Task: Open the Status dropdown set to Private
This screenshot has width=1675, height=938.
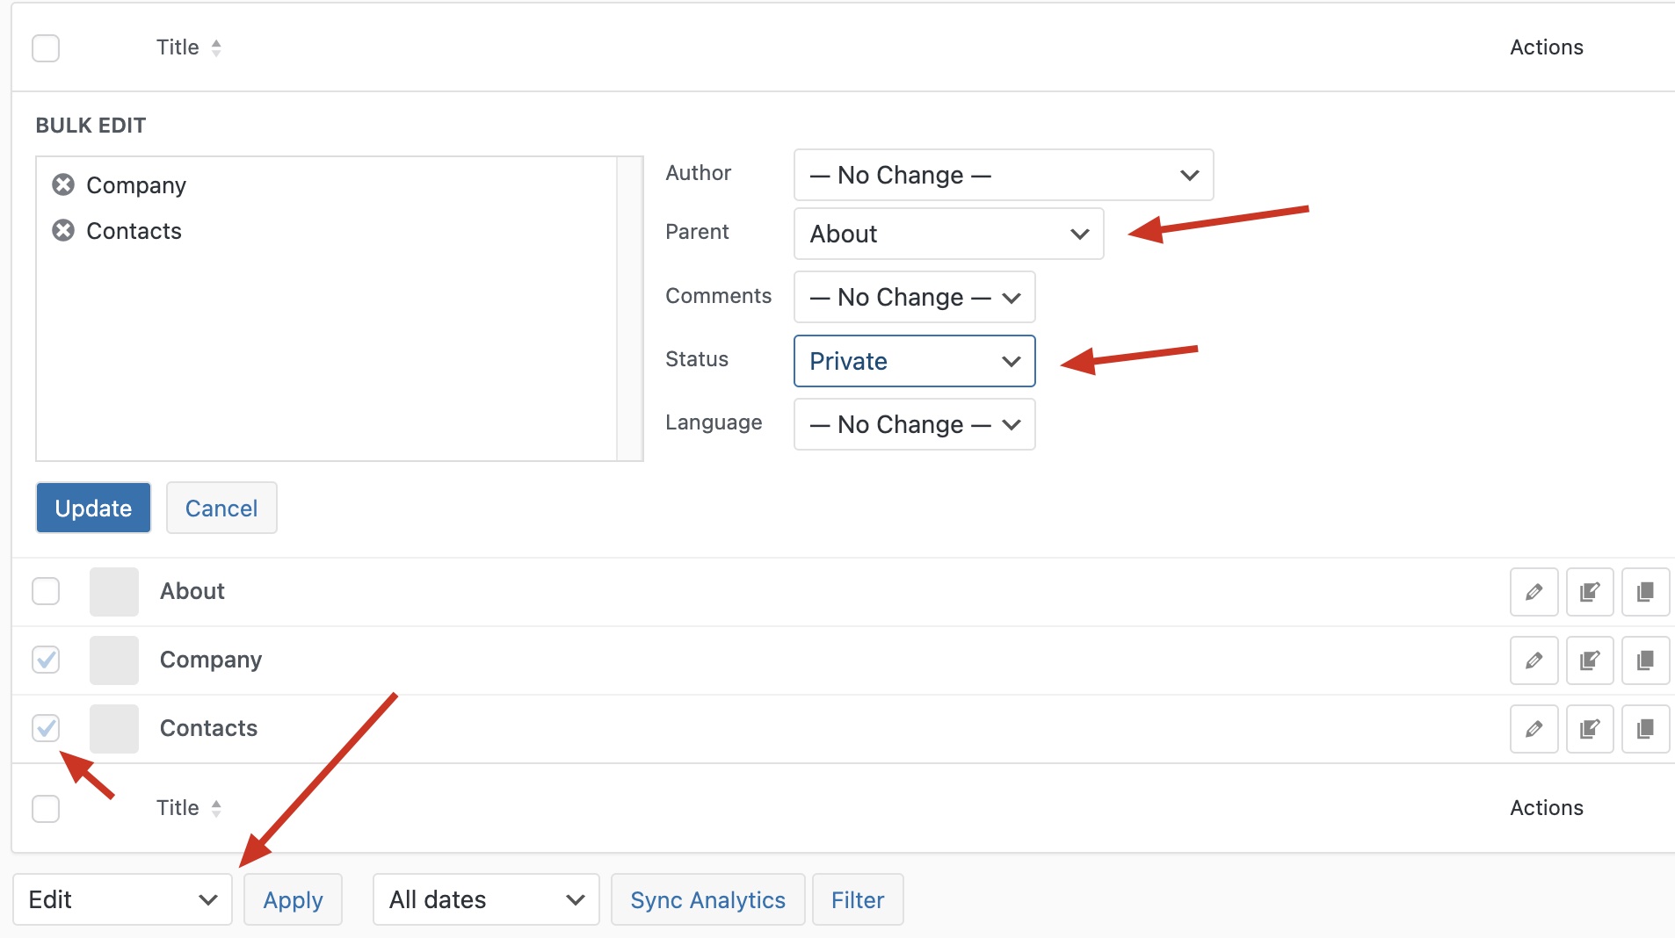Action: tap(914, 361)
